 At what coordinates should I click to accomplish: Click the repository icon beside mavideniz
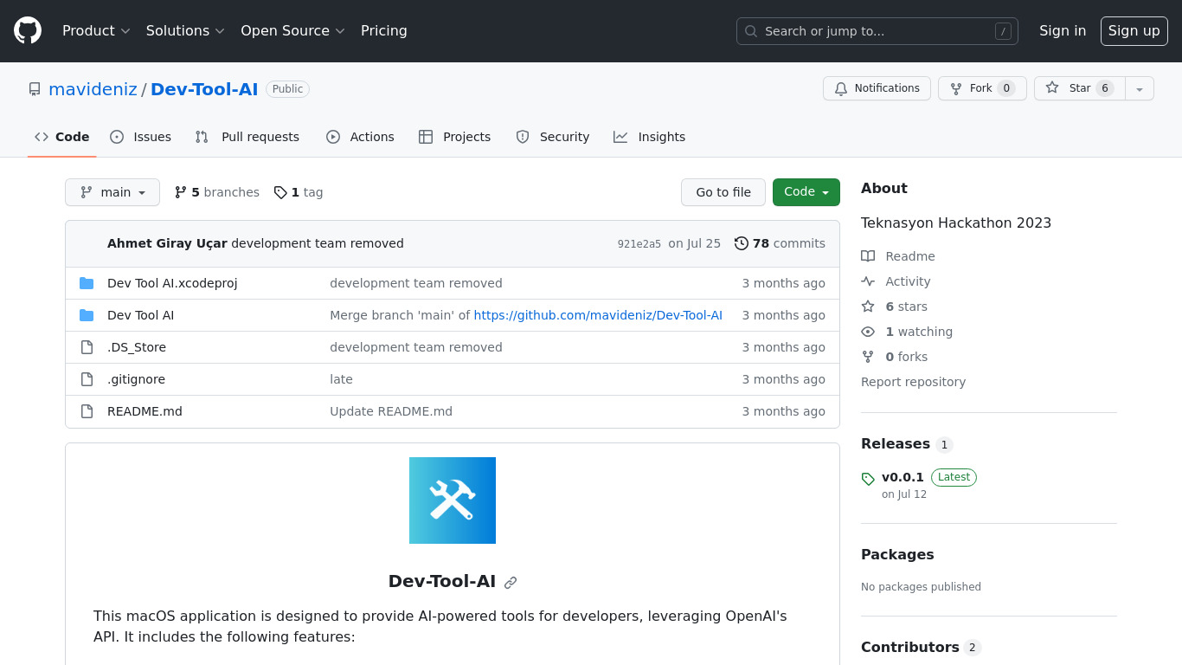[x=35, y=89]
